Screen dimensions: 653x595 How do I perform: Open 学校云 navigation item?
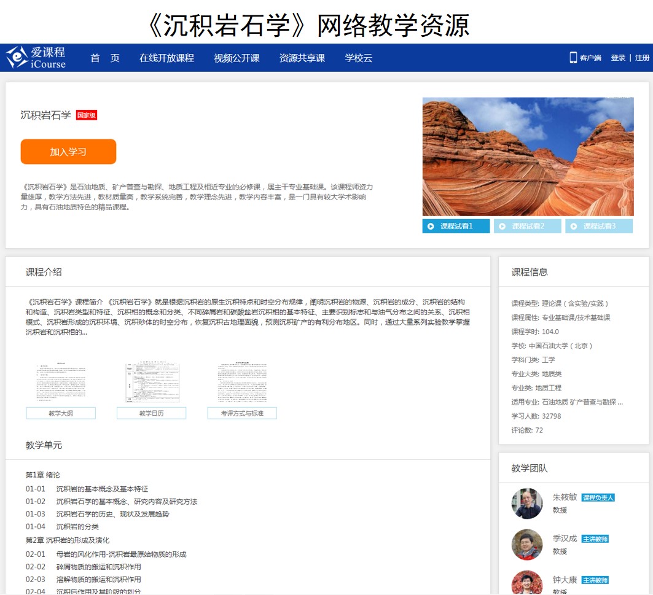[x=358, y=58]
